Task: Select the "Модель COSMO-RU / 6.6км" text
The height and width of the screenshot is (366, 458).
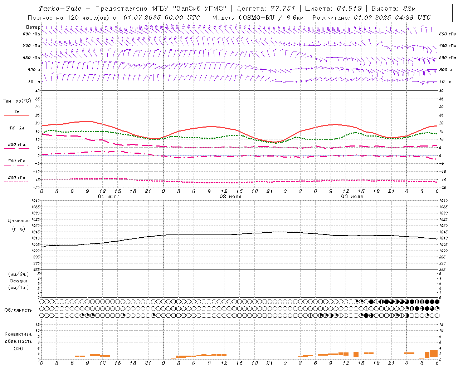Action: [258, 18]
